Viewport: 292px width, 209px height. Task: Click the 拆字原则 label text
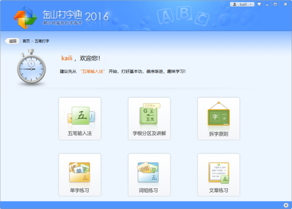pos(219,133)
